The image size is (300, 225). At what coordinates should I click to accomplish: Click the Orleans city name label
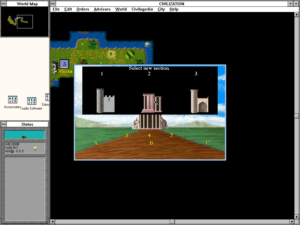[x=64, y=71]
